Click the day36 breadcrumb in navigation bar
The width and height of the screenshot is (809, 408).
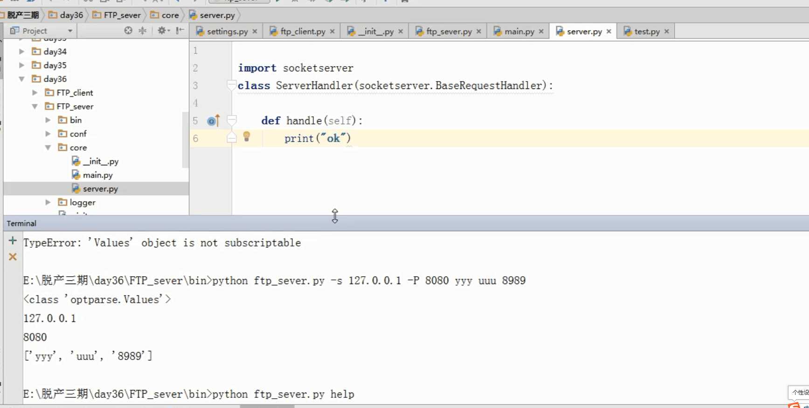coord(66,15)
